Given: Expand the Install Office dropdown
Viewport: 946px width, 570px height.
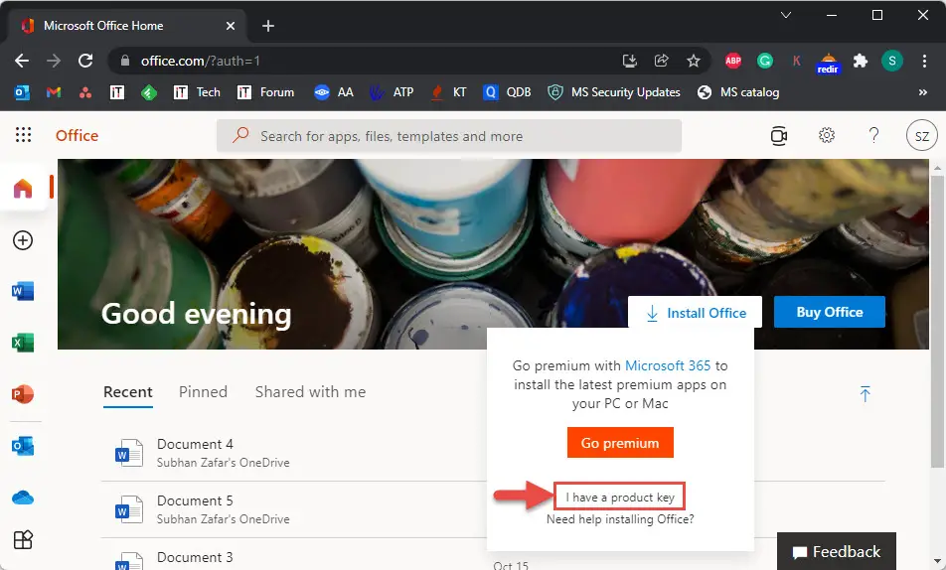Looking at the screenshot, I should pyautogui.click(x=695, y=313).
